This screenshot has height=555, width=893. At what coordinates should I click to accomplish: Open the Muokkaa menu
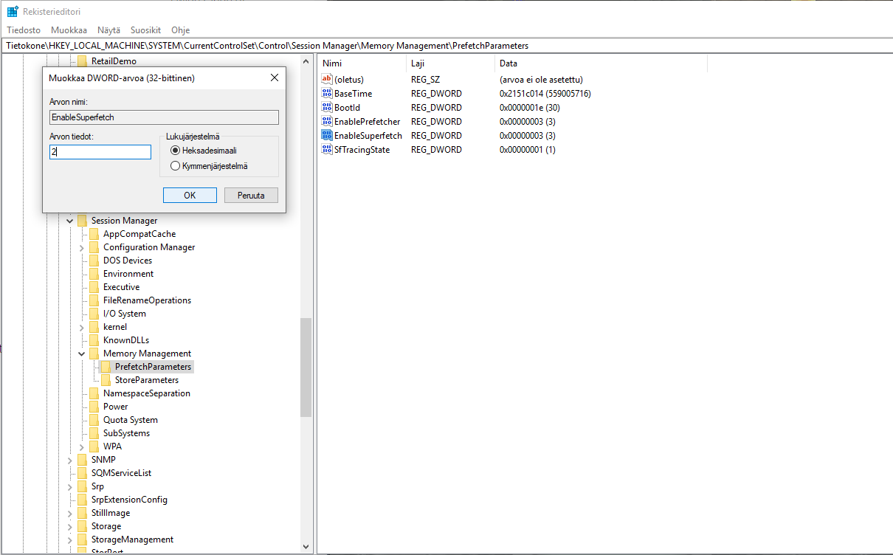coord(69,30)
